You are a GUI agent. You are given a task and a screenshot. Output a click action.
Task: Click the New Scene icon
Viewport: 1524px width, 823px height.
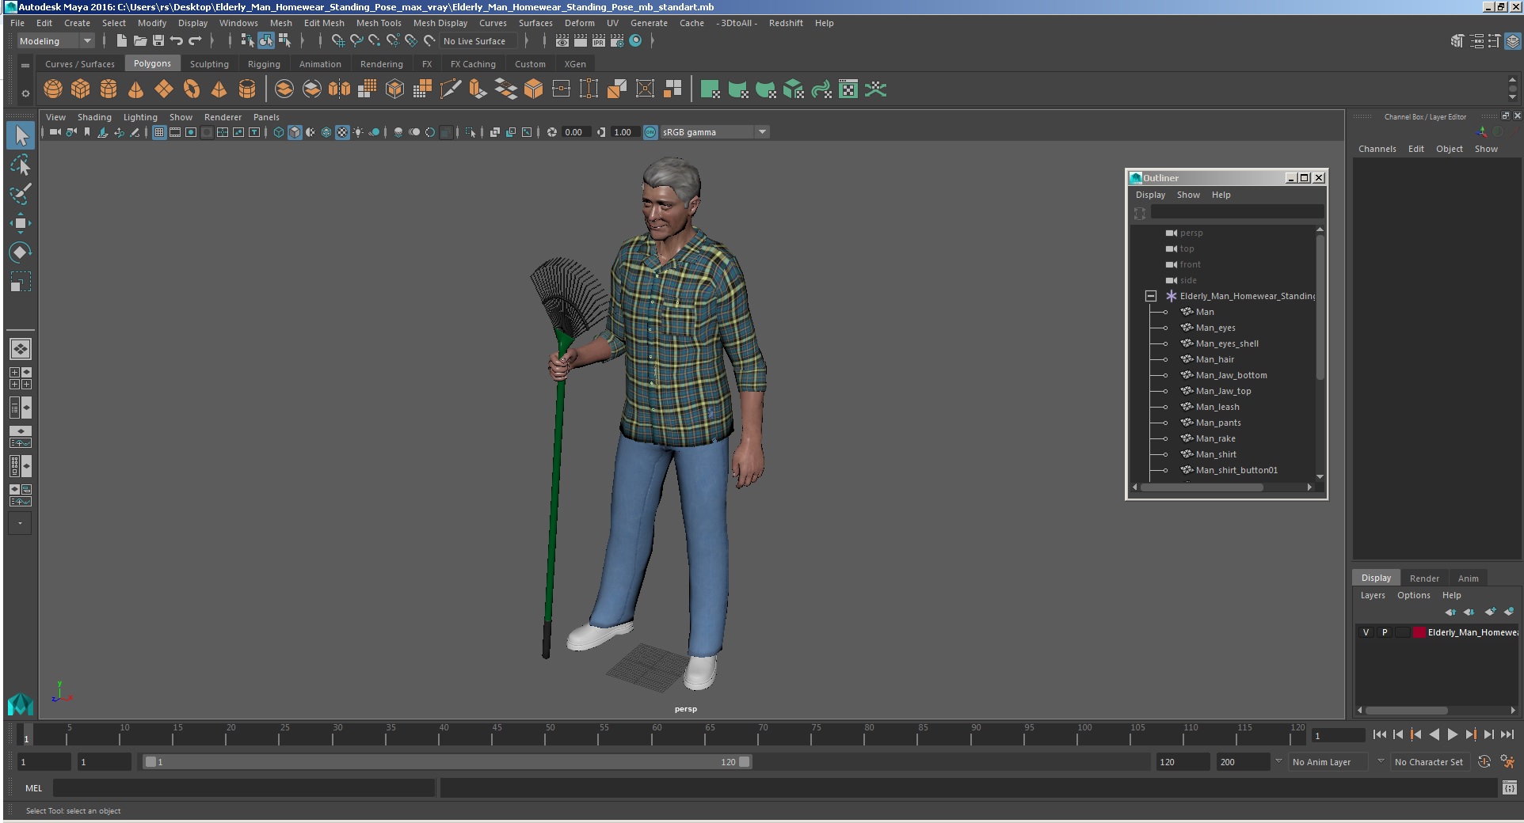(121, 40)
